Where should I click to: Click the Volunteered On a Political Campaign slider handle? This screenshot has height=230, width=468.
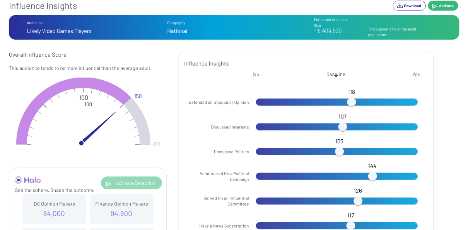click(372, 176)
